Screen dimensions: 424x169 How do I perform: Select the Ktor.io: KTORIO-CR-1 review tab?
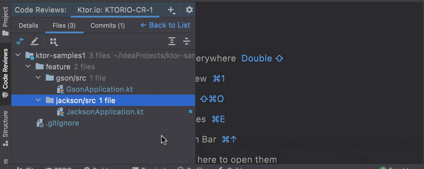click(x=115, y=10)
